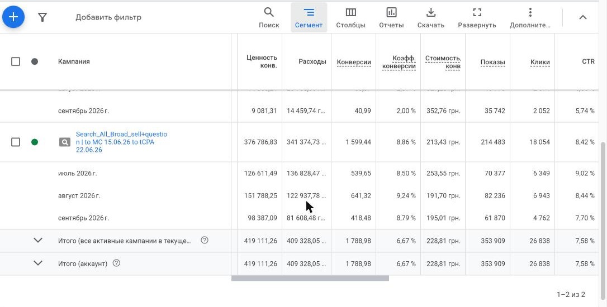Click the 641,32 conversions cell
The width and height of the screenshot is (607, 307).
(x=361, y=196)
